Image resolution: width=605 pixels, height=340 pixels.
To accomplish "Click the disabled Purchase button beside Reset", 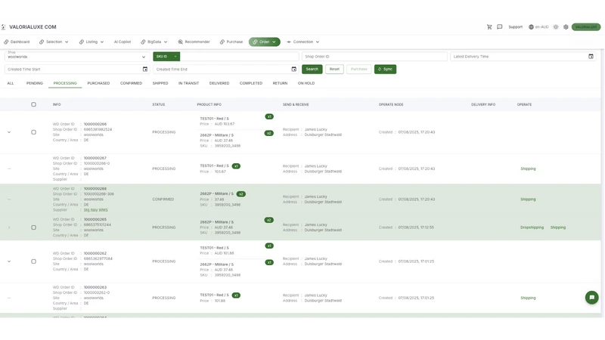I will point(358,69).
